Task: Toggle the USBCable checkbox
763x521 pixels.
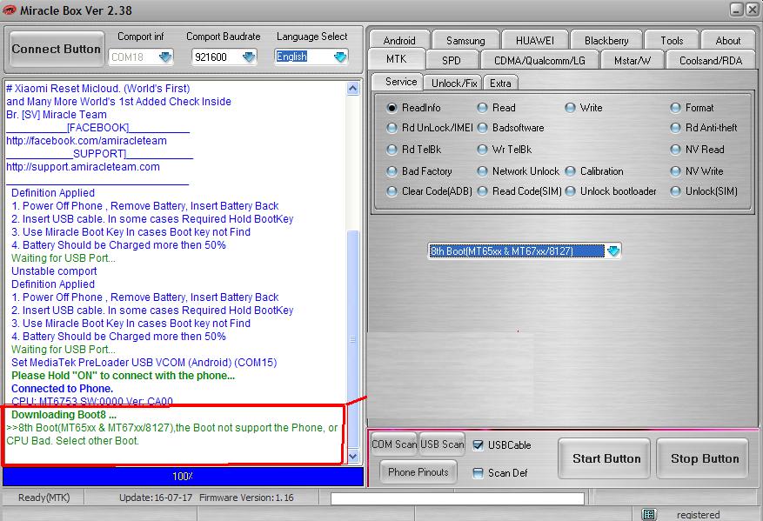Action: (x=479, y=445)
